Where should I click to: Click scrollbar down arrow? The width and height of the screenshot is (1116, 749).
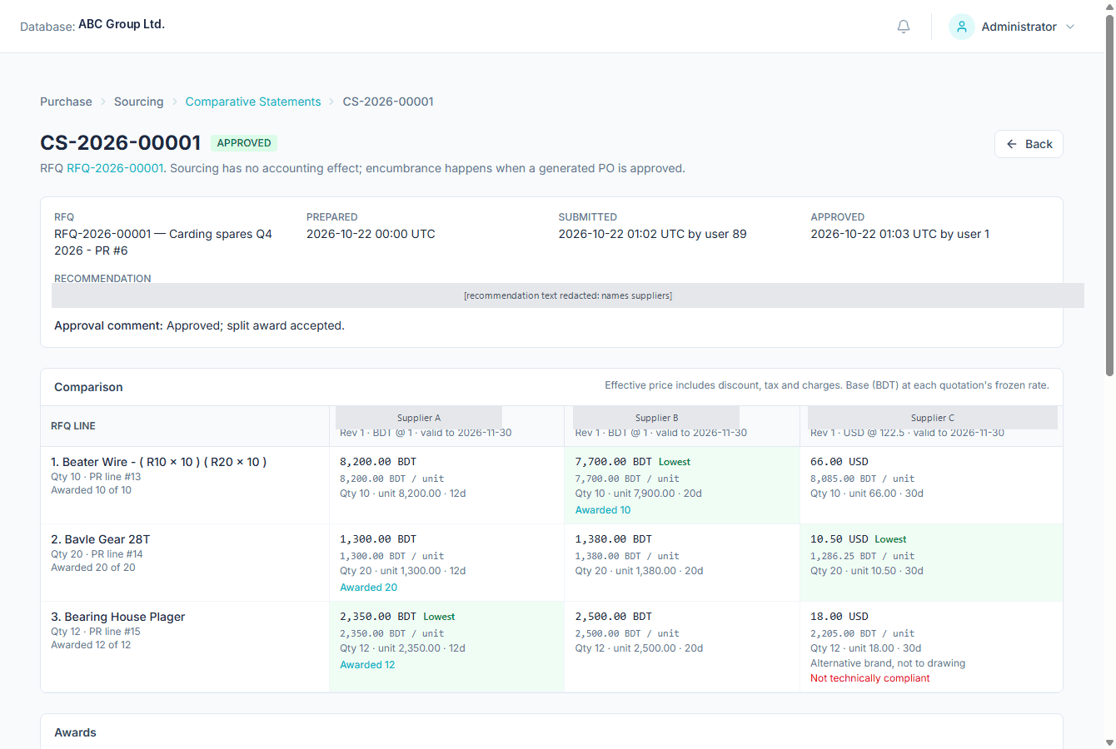click(x=1109, y=742)
